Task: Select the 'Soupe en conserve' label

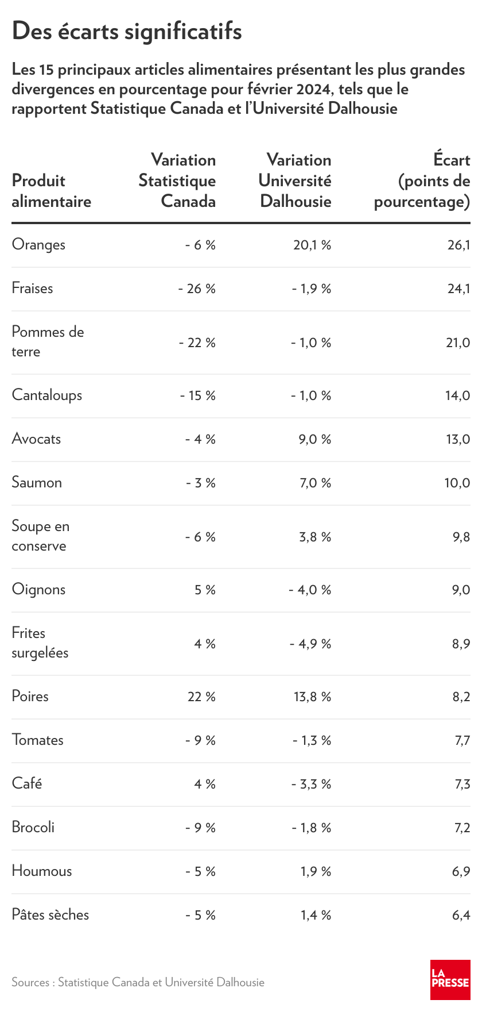Action: point(40,536)
